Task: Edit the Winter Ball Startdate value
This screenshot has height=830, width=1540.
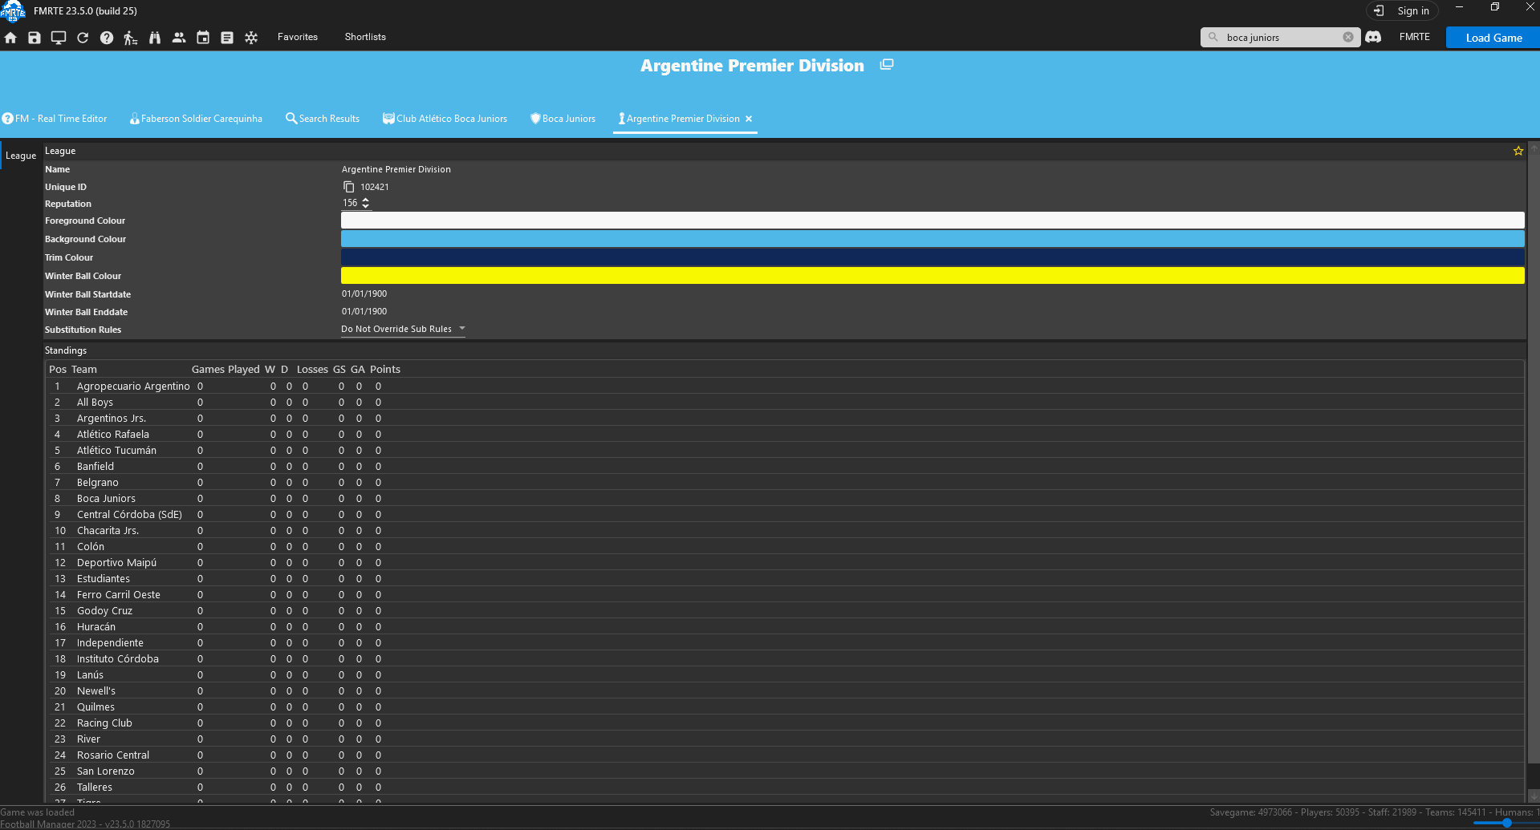Action: coord(364,294)
